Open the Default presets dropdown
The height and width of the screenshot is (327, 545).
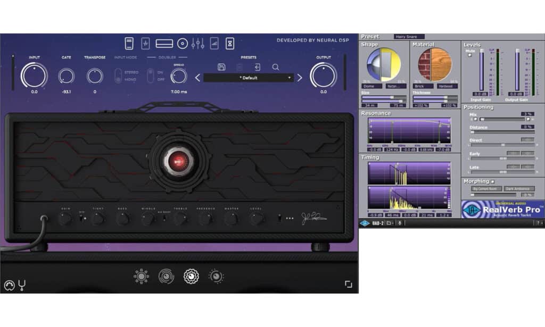(249, 78)
